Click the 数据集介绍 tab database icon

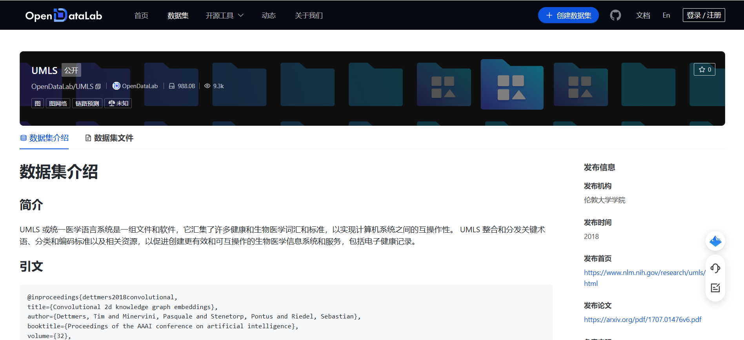point(24,138)
